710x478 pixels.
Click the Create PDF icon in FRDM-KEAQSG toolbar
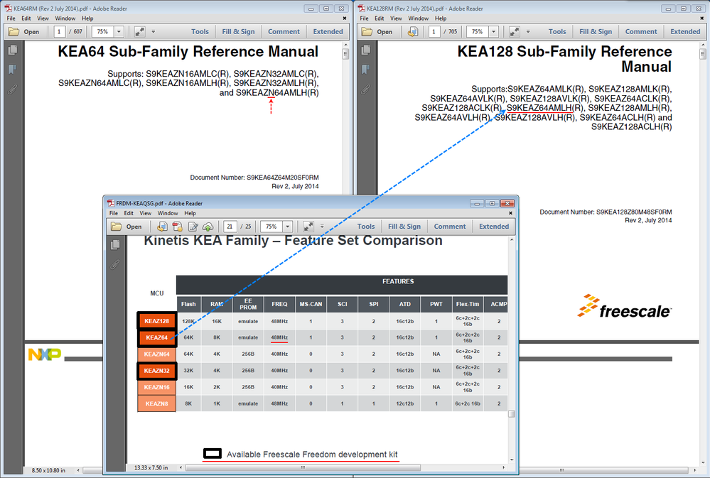(x=178, y=227)
